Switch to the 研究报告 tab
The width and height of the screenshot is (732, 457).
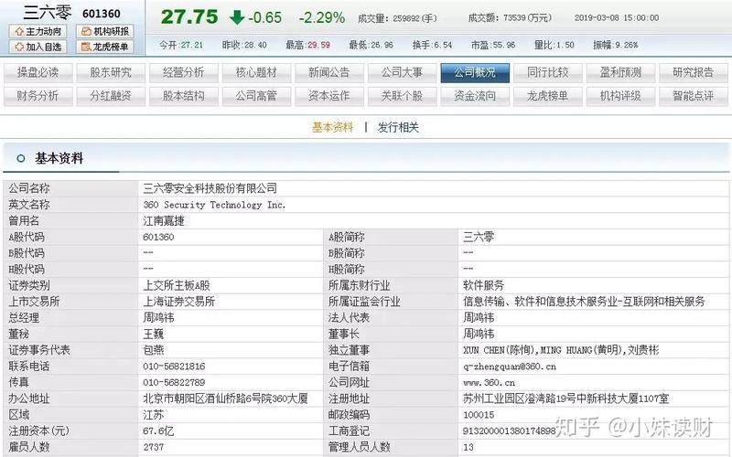click(x=694, y=73)
